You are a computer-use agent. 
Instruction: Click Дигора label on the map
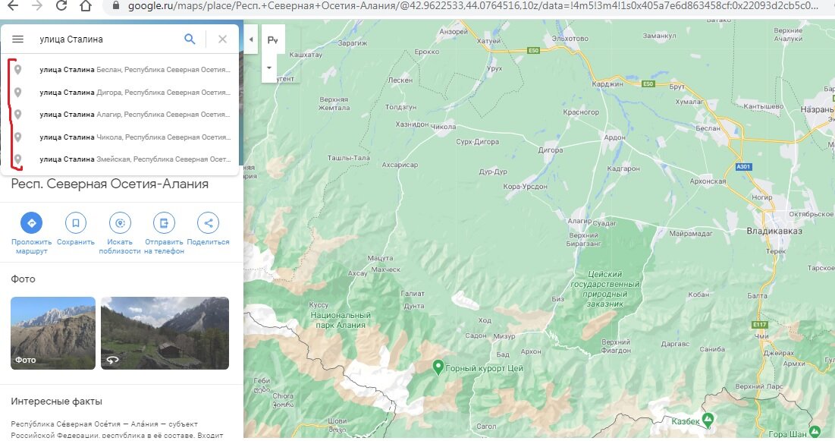pos(550,150)
